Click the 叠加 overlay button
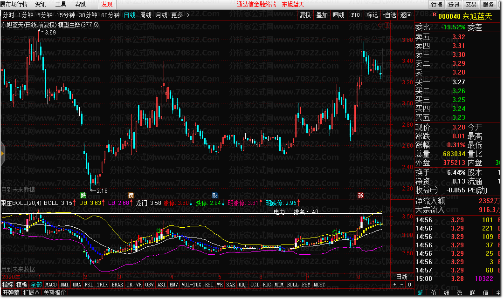 (322, 15)
